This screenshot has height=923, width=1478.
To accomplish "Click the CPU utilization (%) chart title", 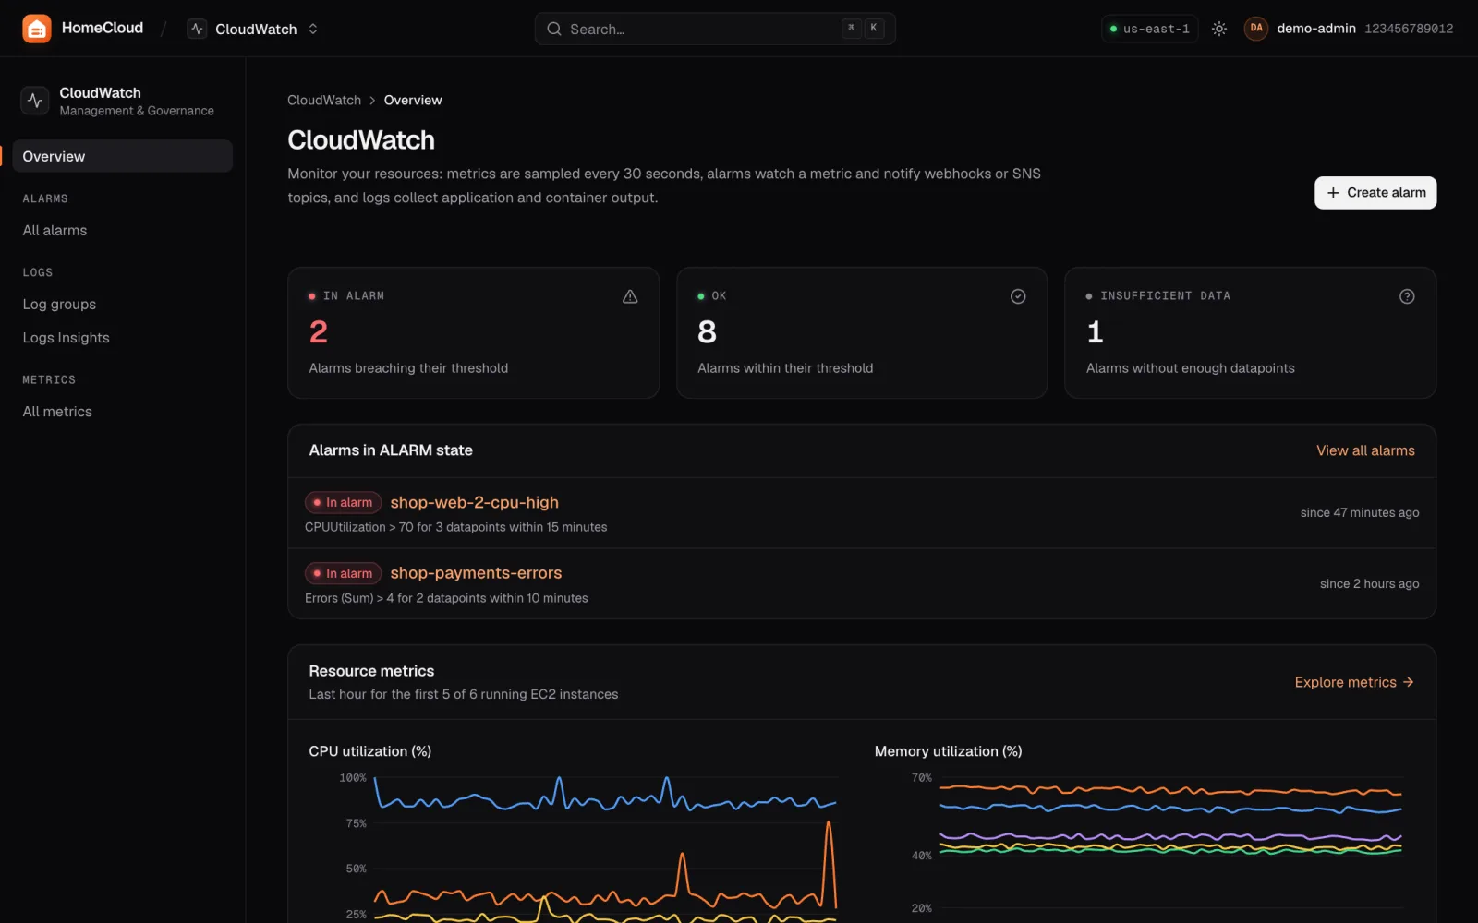I will pos(369,751).
